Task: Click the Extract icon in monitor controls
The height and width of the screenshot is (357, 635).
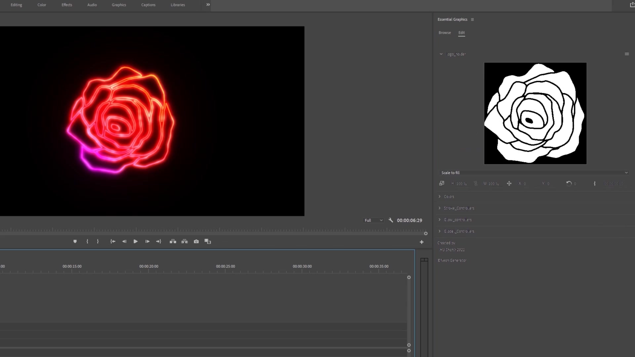Action: pyautogui.click(x=185, y=242)
